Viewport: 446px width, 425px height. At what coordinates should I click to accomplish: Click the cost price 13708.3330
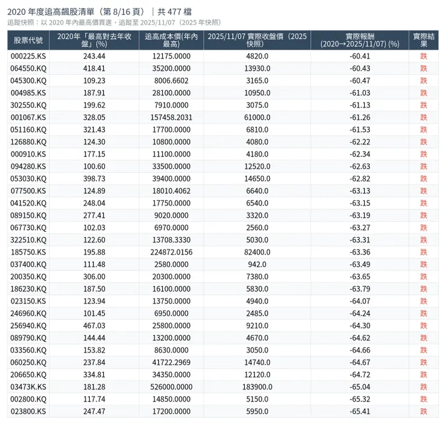coord(171,240)
